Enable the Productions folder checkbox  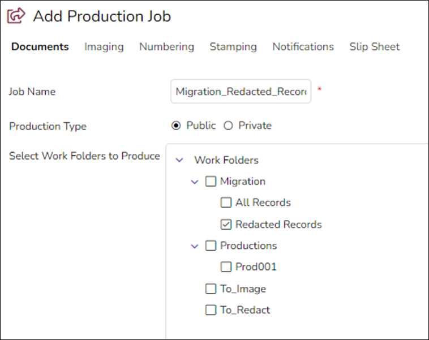(x=211, y=246)
